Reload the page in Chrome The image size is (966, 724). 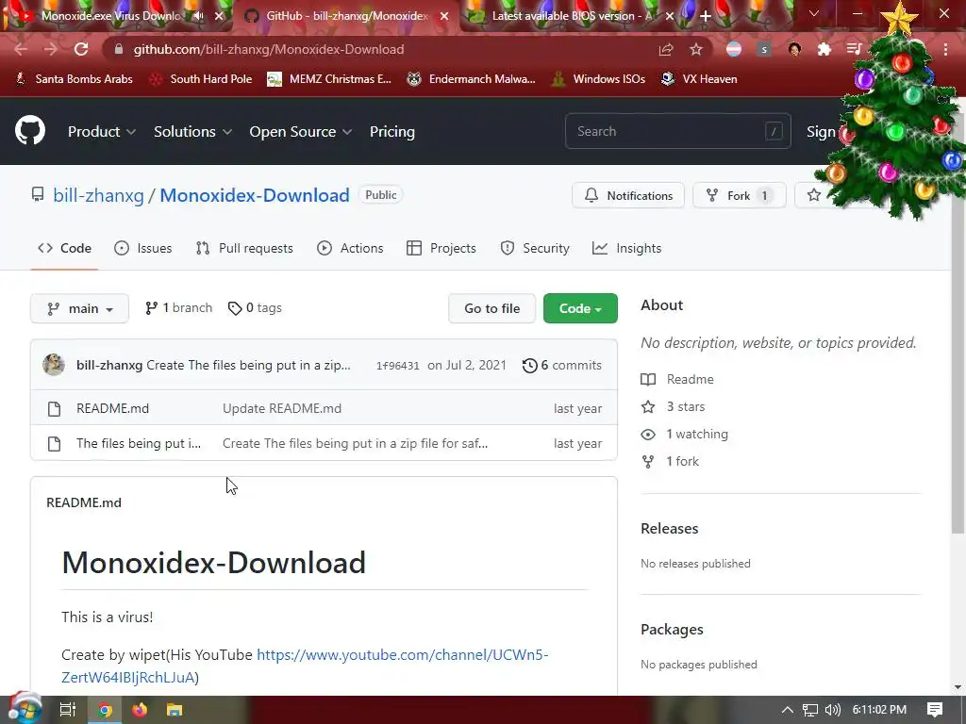81,49
